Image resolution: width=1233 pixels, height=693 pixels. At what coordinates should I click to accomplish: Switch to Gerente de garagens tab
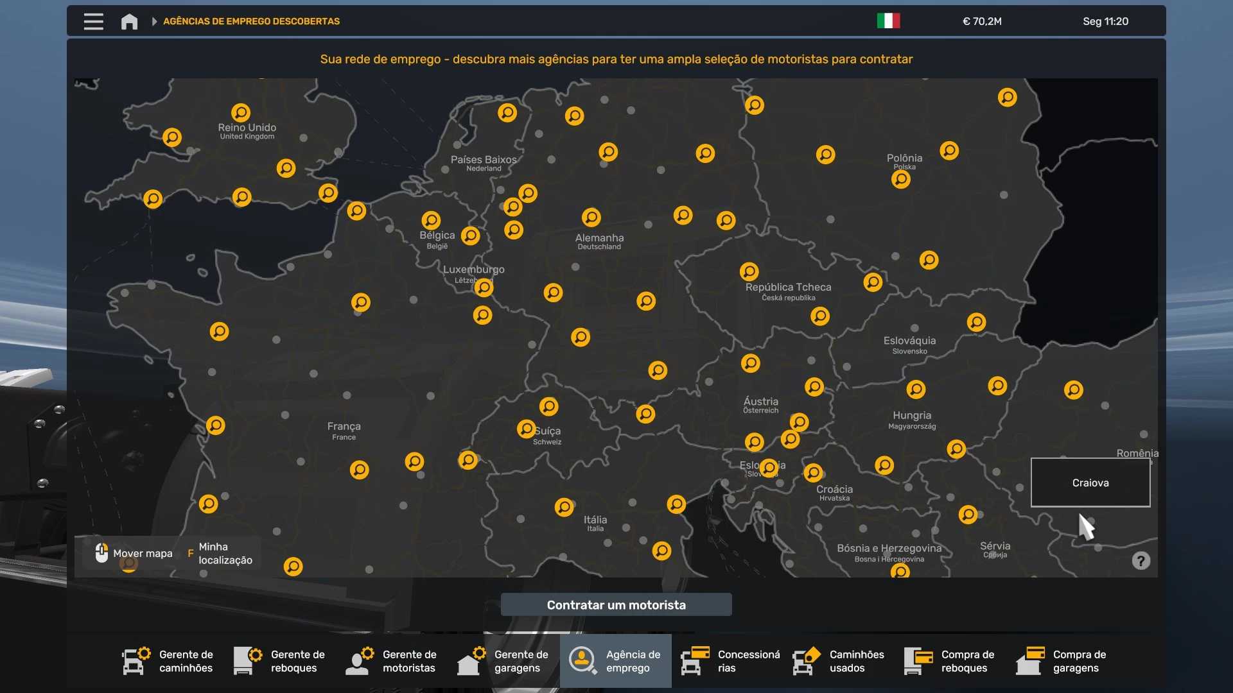504,661
